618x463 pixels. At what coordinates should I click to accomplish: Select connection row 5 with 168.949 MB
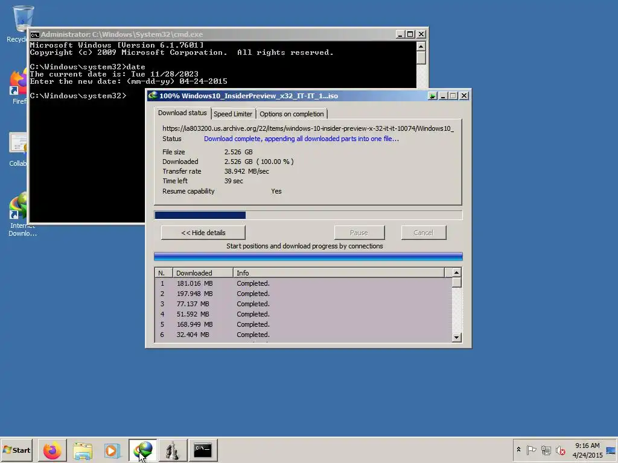coord(303,324)
